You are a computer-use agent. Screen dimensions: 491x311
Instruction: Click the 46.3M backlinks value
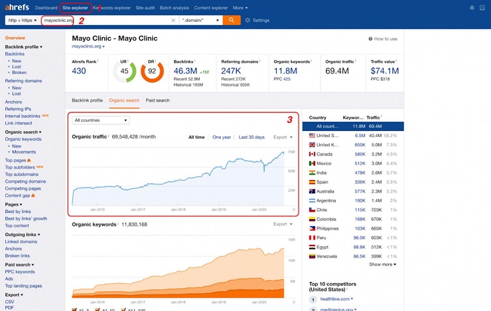click(x=185, y=71)
